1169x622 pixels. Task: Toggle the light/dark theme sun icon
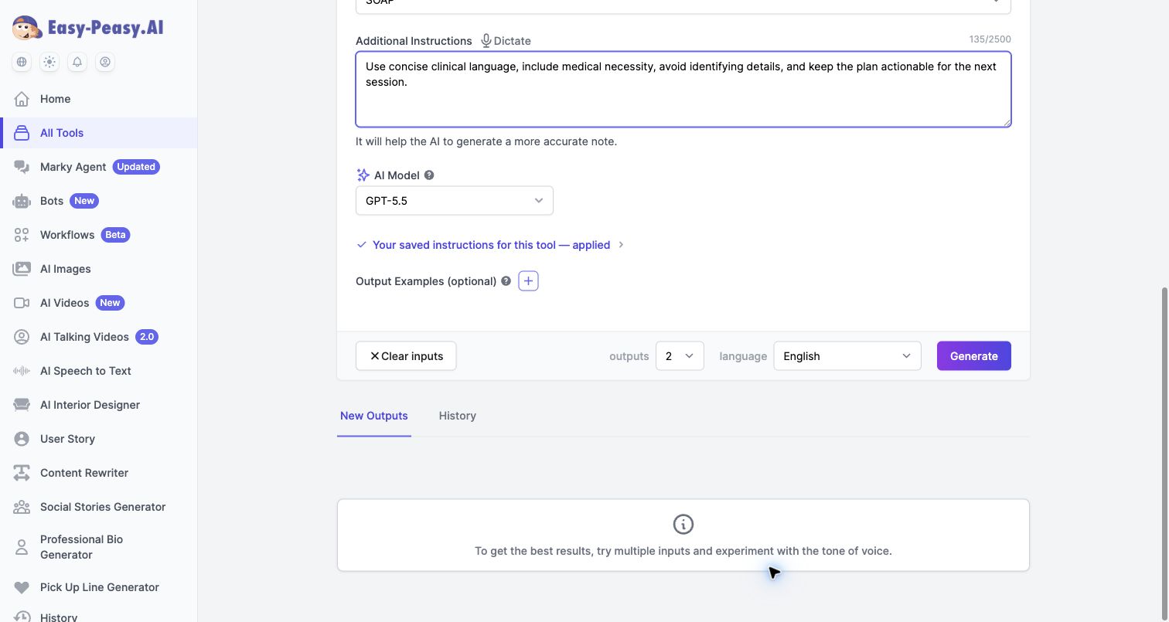pyautogui.click(x=49, y=62)
